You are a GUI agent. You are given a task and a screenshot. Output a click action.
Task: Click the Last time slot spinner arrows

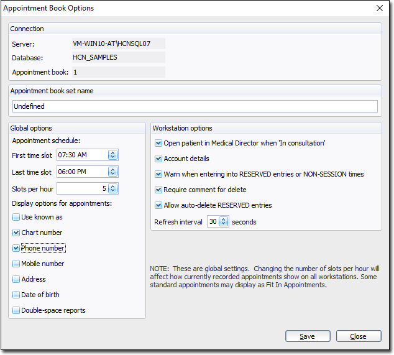pos(112,172)
